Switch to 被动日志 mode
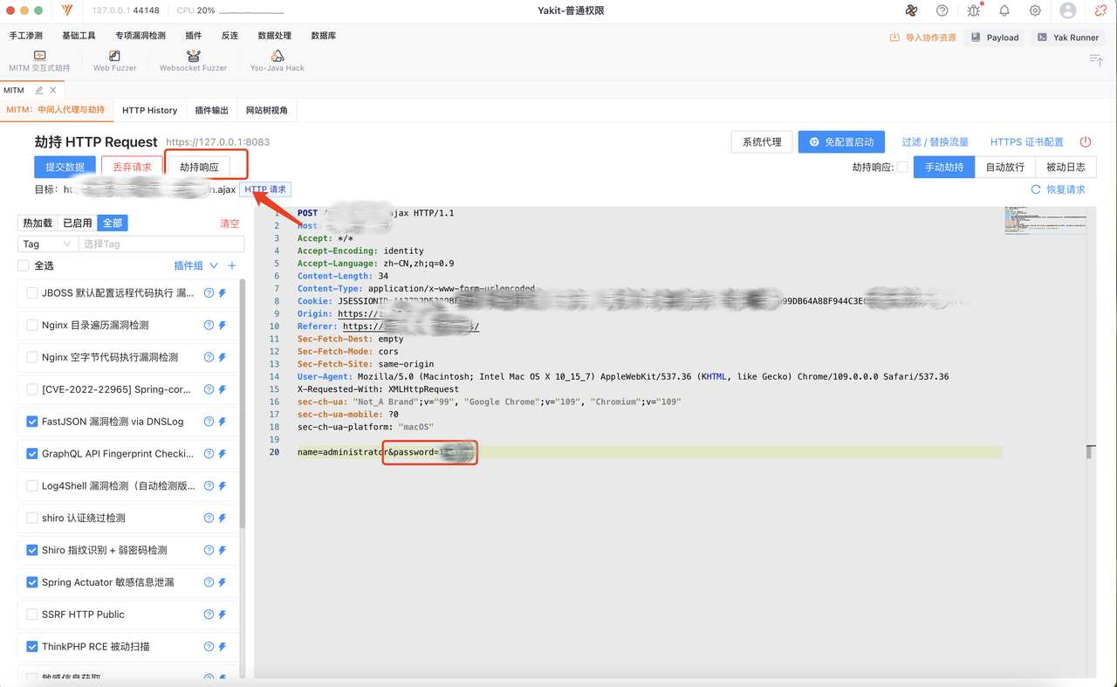This screenshot has height=687, width=1117. pos(1066,167)
